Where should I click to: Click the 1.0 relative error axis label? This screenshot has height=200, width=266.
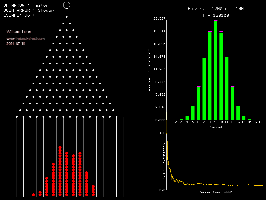tap(162, 133)
